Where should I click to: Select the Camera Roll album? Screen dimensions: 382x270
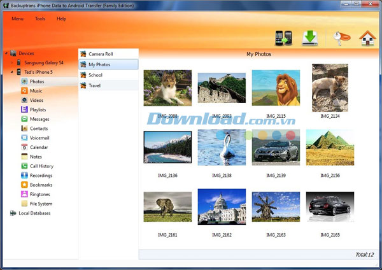[100, 54]
